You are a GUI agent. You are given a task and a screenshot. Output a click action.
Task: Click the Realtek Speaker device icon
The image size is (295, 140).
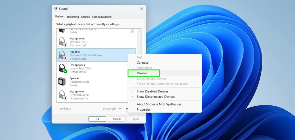coord(62,82)
